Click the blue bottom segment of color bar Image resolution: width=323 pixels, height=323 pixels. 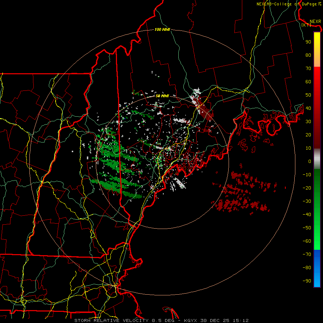pos(317,268)
